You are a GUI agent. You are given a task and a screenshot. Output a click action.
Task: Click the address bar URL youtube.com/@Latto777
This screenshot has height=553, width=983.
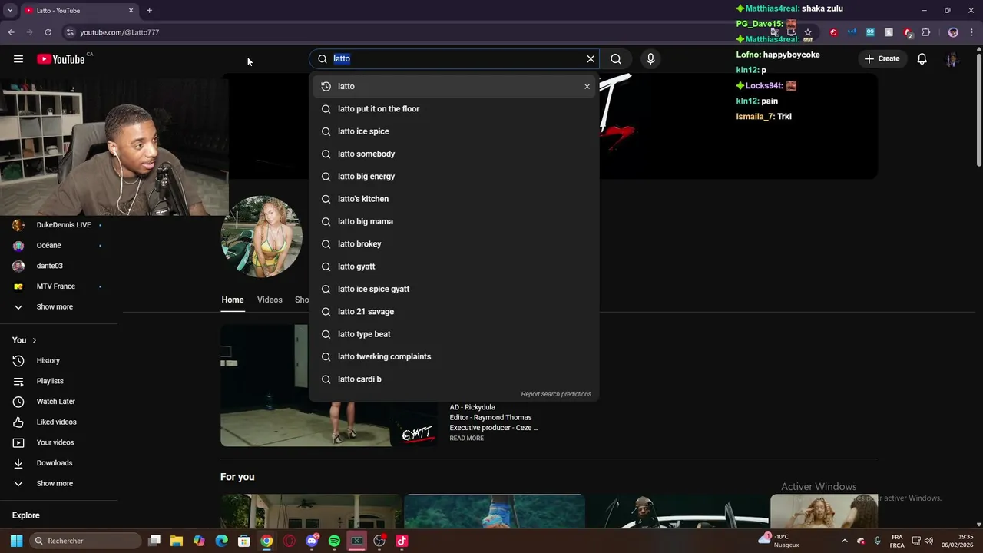point(120,32)
